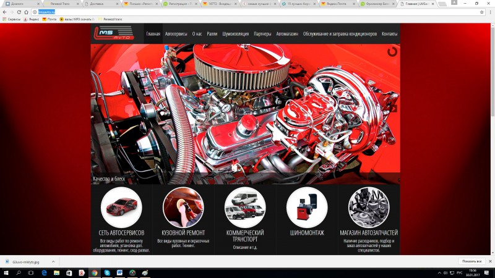Open Yandex browser from taskbar

[82, 273]
